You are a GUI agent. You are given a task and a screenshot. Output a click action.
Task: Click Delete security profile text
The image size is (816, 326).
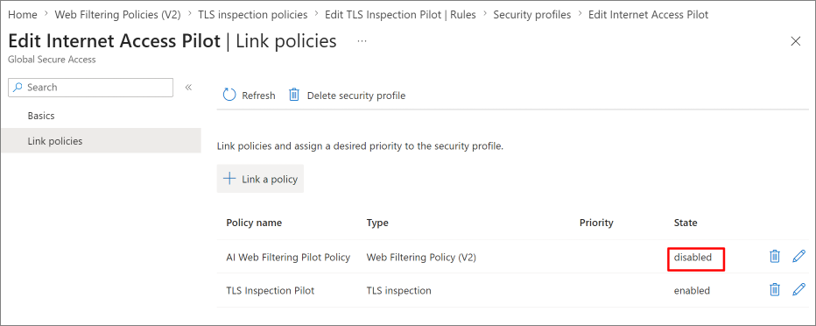pos(356,96)
